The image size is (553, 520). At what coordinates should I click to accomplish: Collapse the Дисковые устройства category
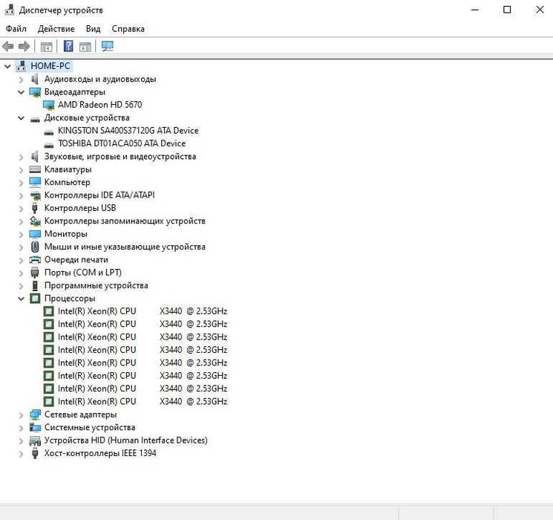(22, 118)
